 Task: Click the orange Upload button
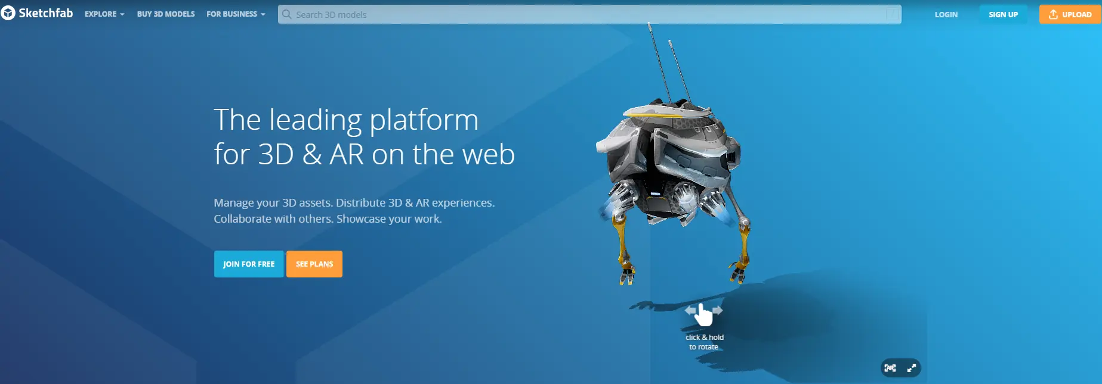coord(1070,14)
